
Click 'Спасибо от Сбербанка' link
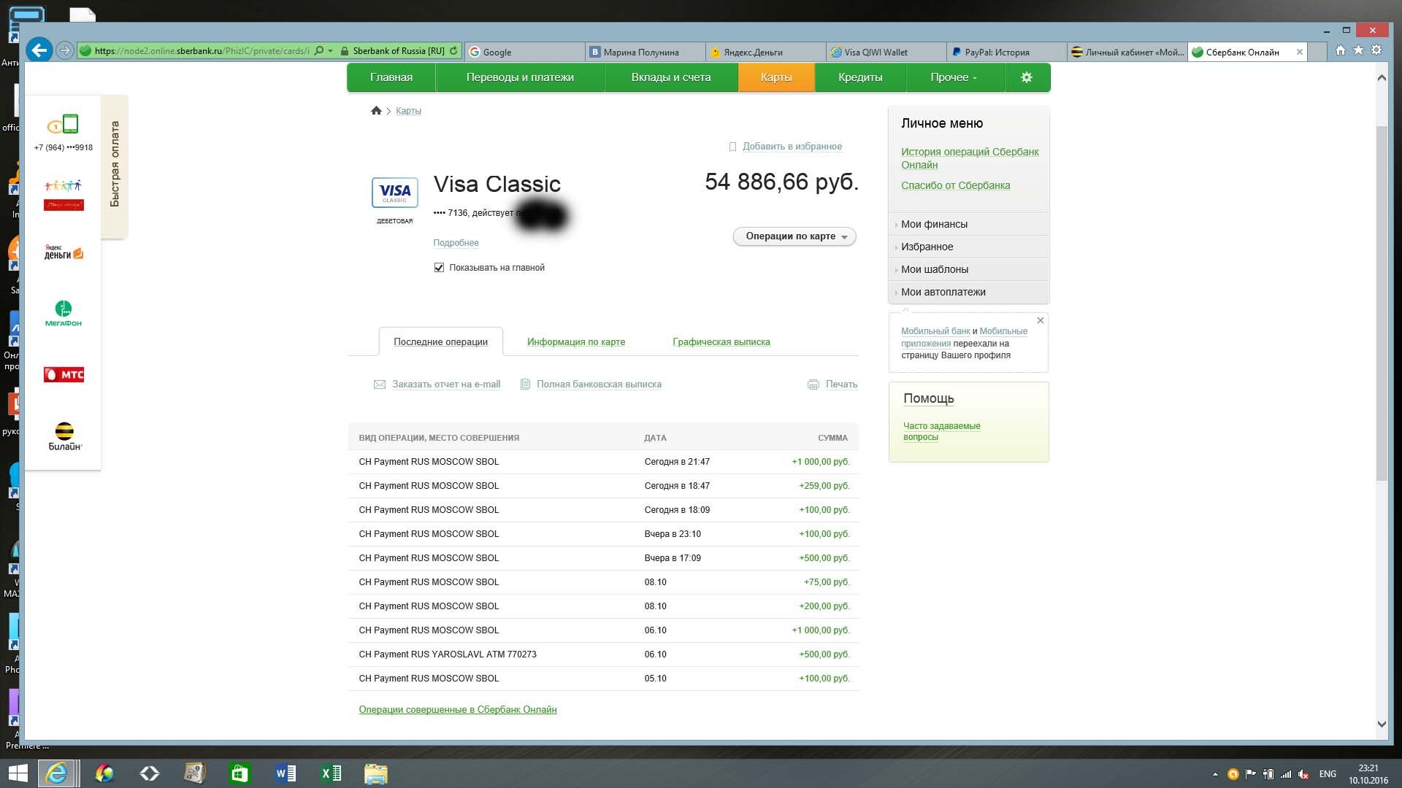click(956, 185)
